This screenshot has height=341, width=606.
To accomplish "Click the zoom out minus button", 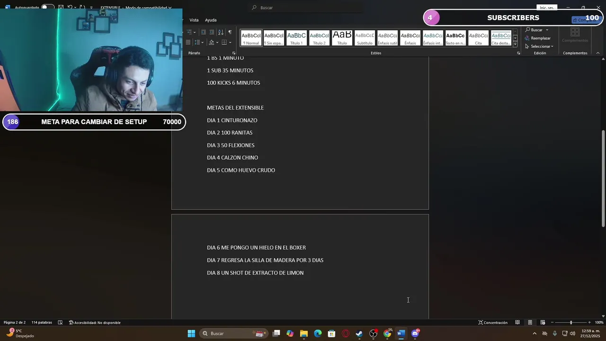I will (x=552, y=323).
